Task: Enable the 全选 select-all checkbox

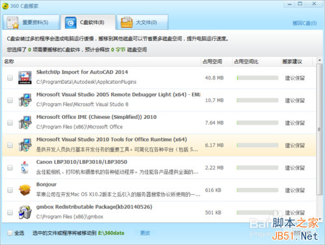Action: pos(10,233)
